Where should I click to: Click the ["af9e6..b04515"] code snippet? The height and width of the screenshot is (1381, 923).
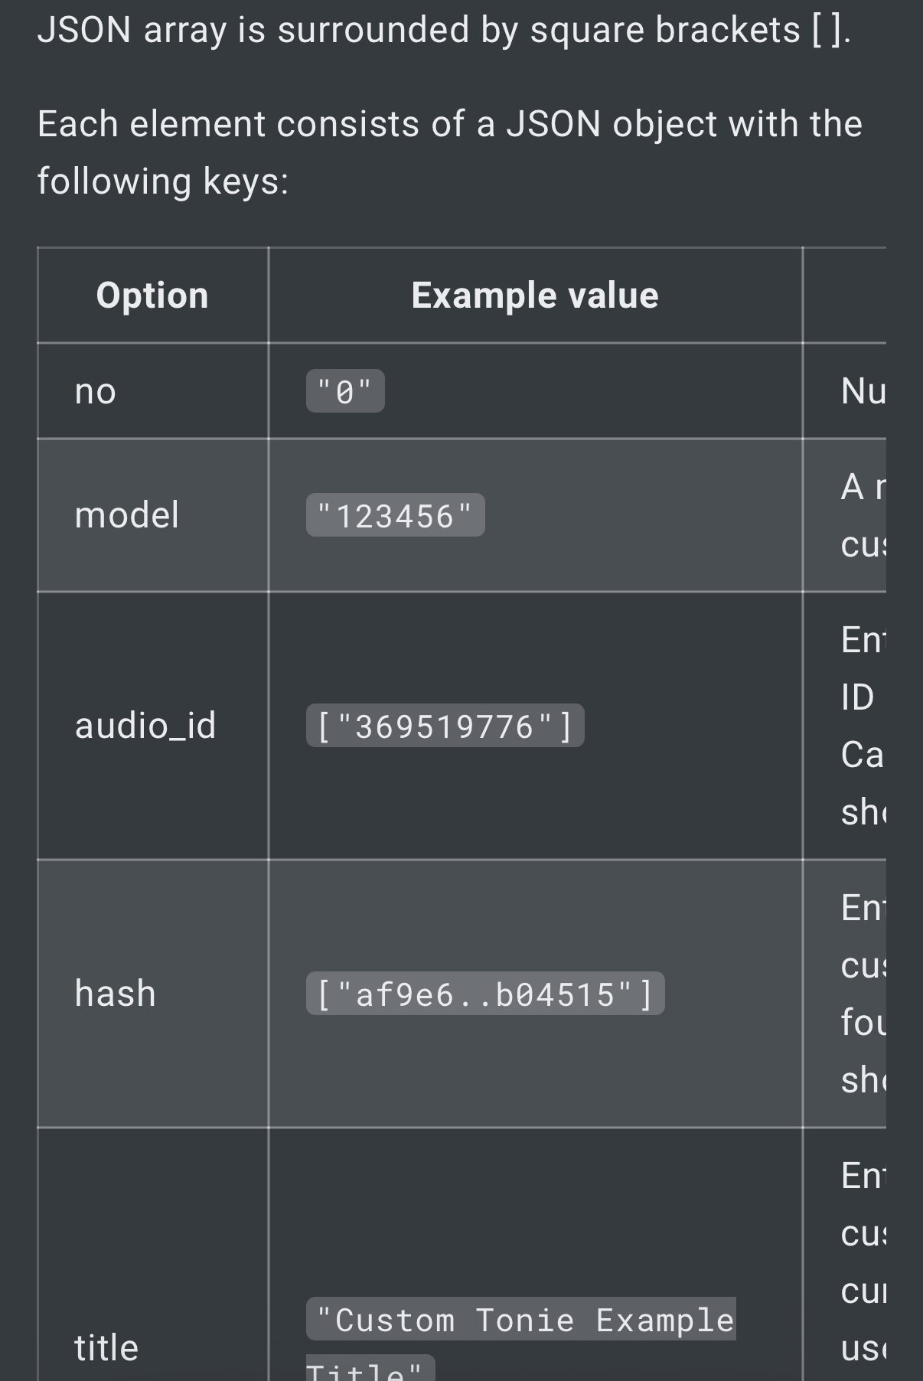(485, 994)
